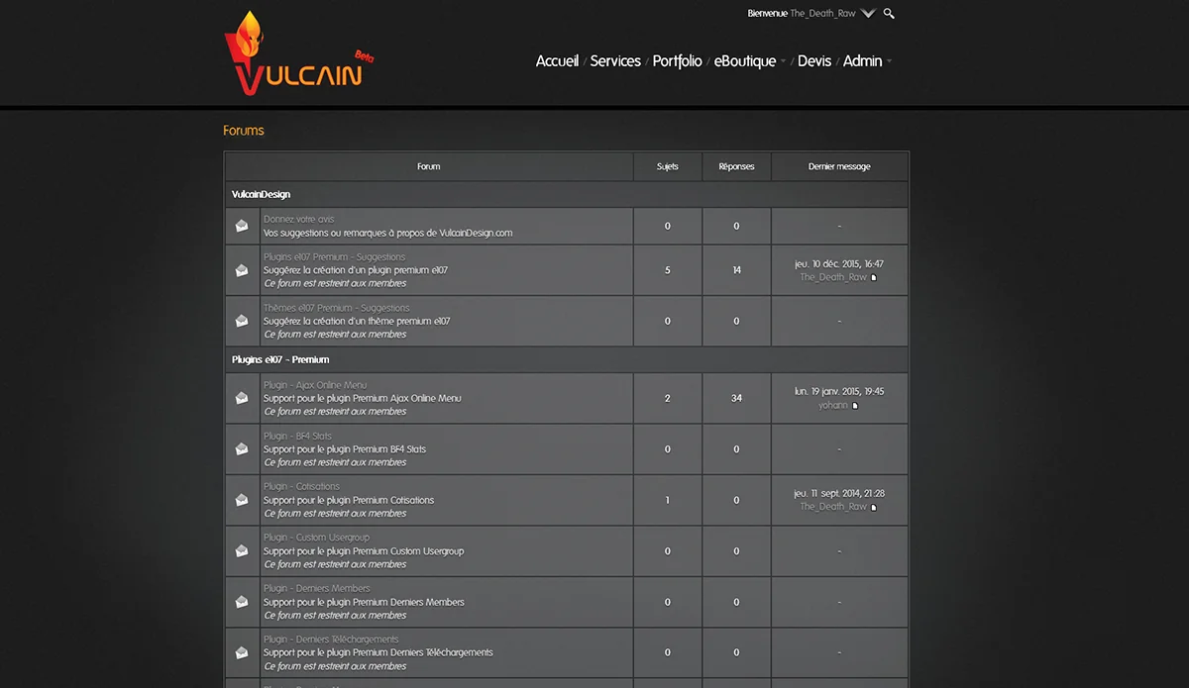View last post icon next to yohann
Screen dimensions: 1189x688
855,406
